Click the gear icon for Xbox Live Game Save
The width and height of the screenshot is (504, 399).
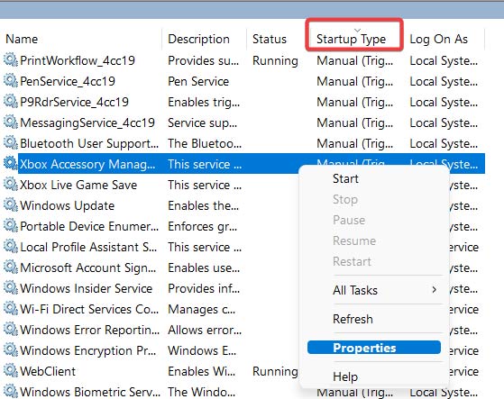click(x=11, y=185)
